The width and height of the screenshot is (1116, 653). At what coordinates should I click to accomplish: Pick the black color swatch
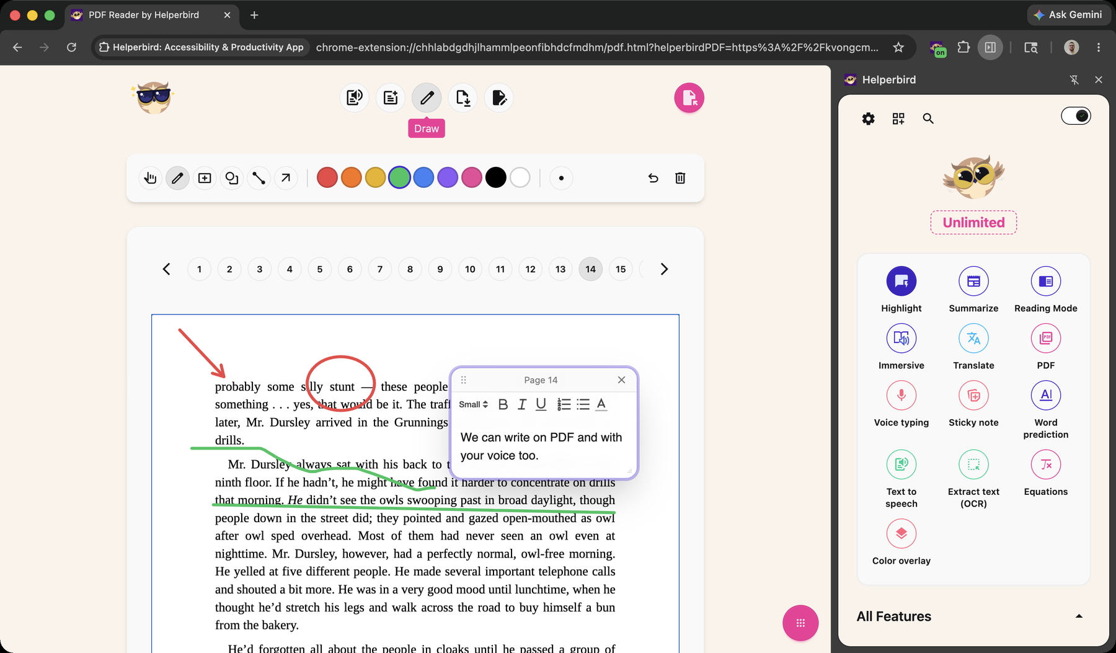(x=496, y=178)
